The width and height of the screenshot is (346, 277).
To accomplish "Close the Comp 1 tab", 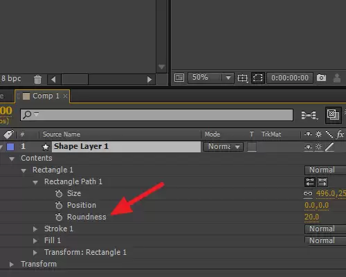I will [65, 96].
